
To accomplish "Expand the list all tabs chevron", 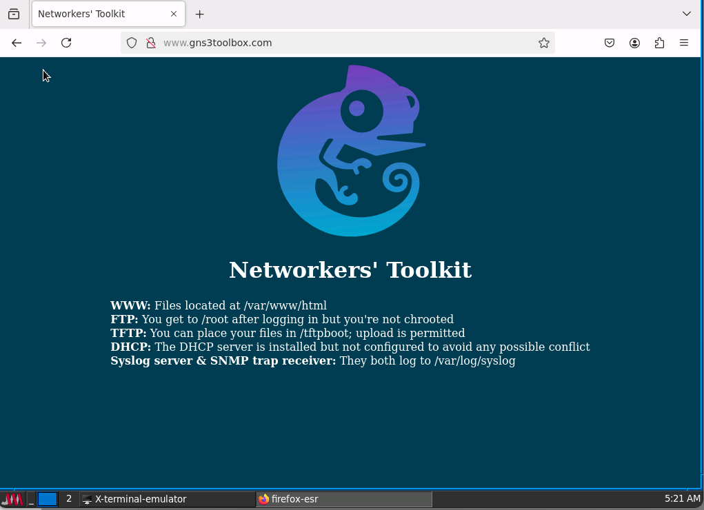I will click(687, 14).
